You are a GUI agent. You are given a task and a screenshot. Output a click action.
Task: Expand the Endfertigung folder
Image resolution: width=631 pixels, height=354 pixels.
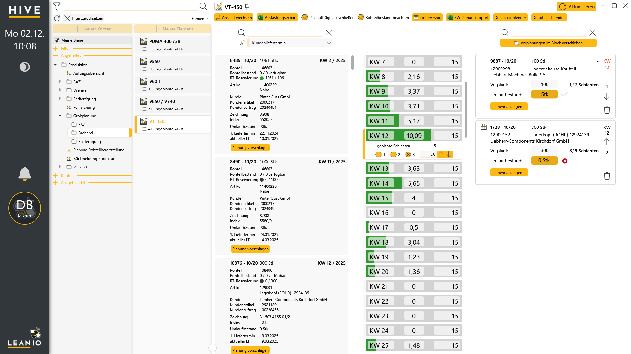click(x=60, y=99)
